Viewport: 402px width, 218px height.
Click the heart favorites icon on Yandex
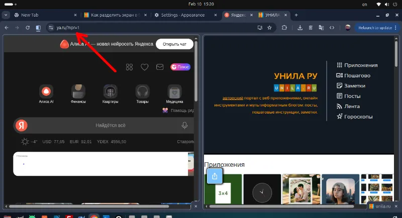[144, 67]
